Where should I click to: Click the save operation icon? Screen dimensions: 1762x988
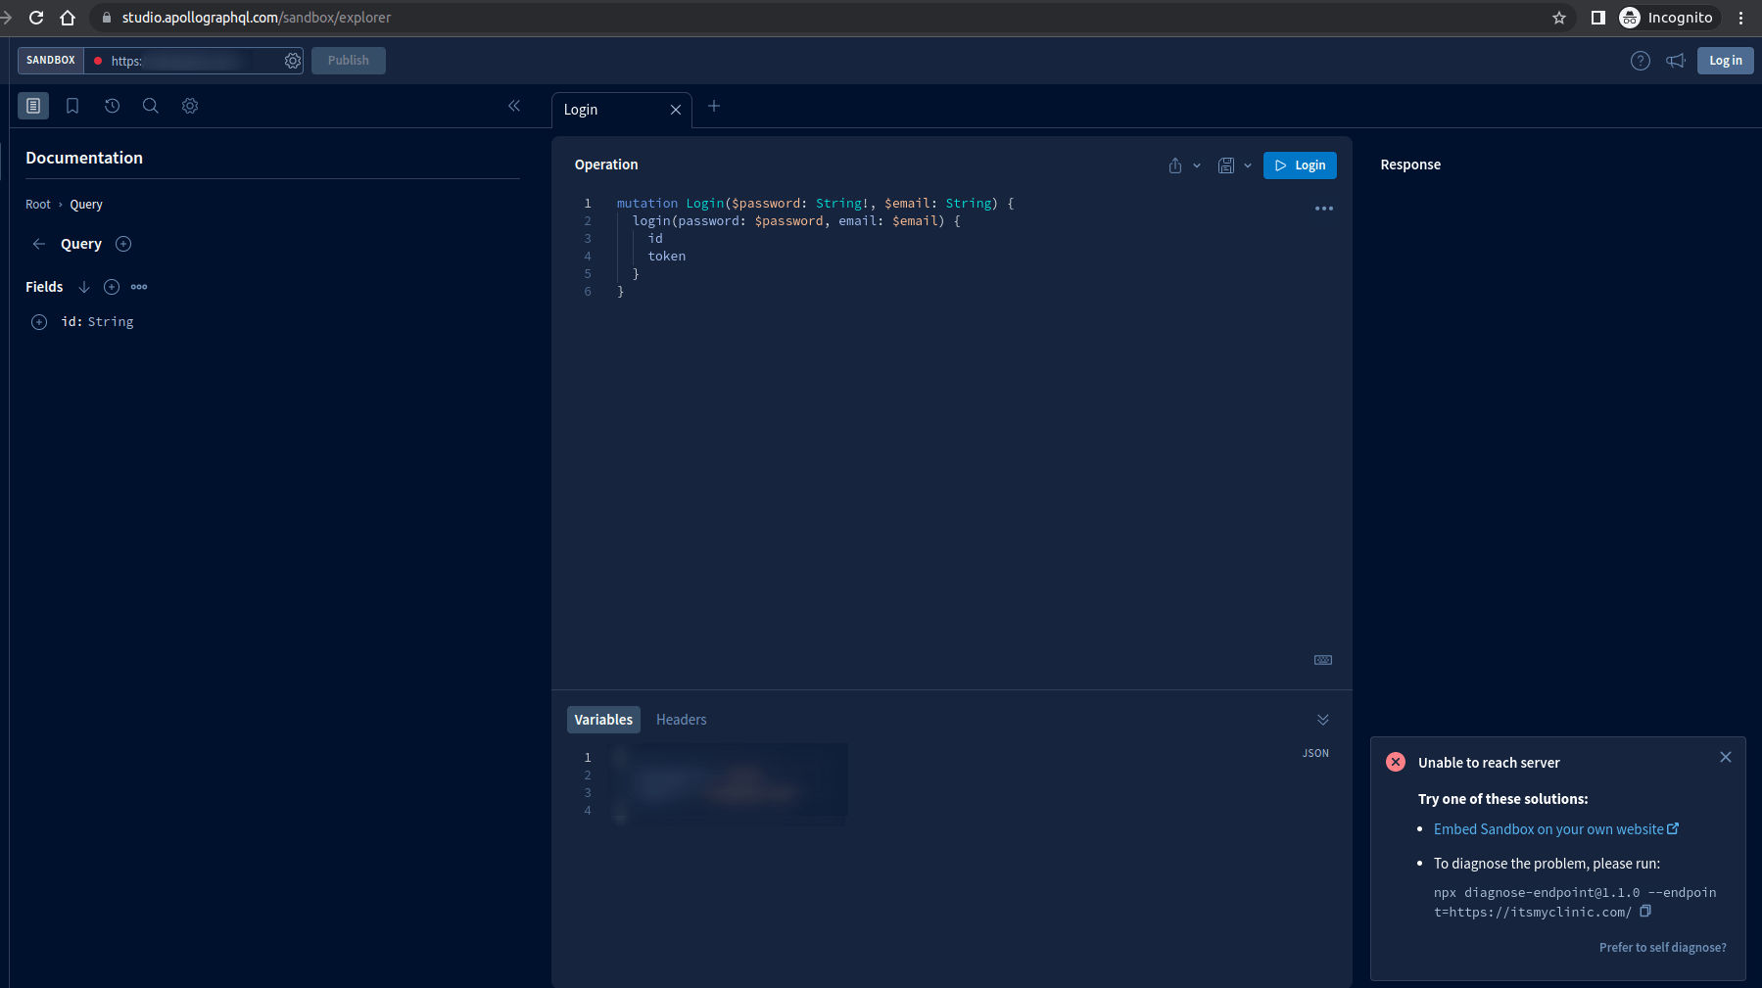(x=1226, y=165)
